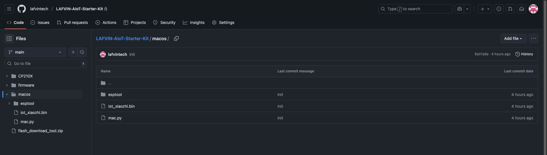This screenshot has width=547, height=155.
Task: Click the Go to file field
Action: click(46, 64)
